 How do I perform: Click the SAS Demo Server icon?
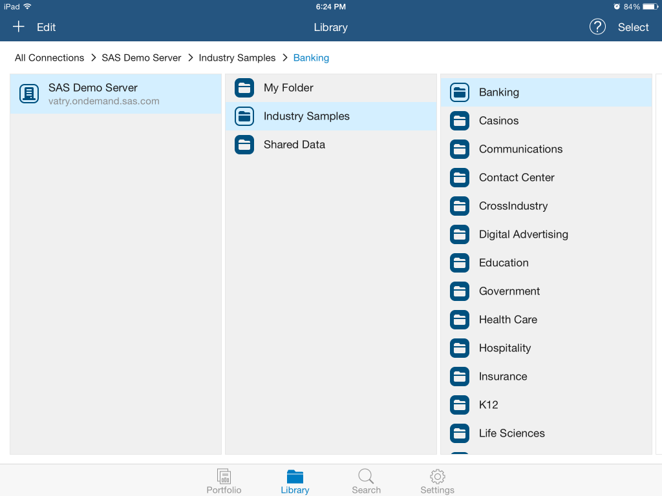29,94
